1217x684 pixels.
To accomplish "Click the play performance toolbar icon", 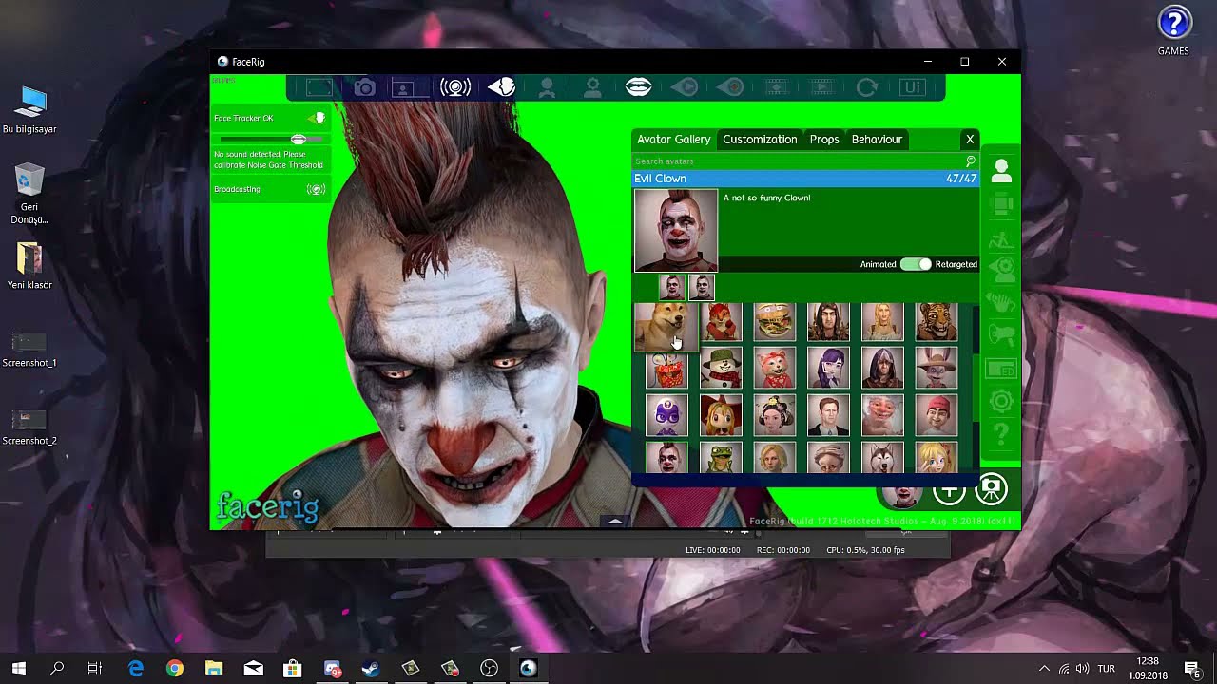I will (x=684, y=87).
